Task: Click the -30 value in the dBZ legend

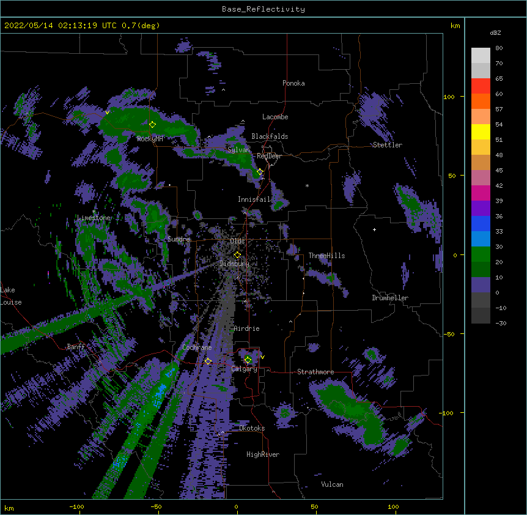Action: tap(501, 323)
